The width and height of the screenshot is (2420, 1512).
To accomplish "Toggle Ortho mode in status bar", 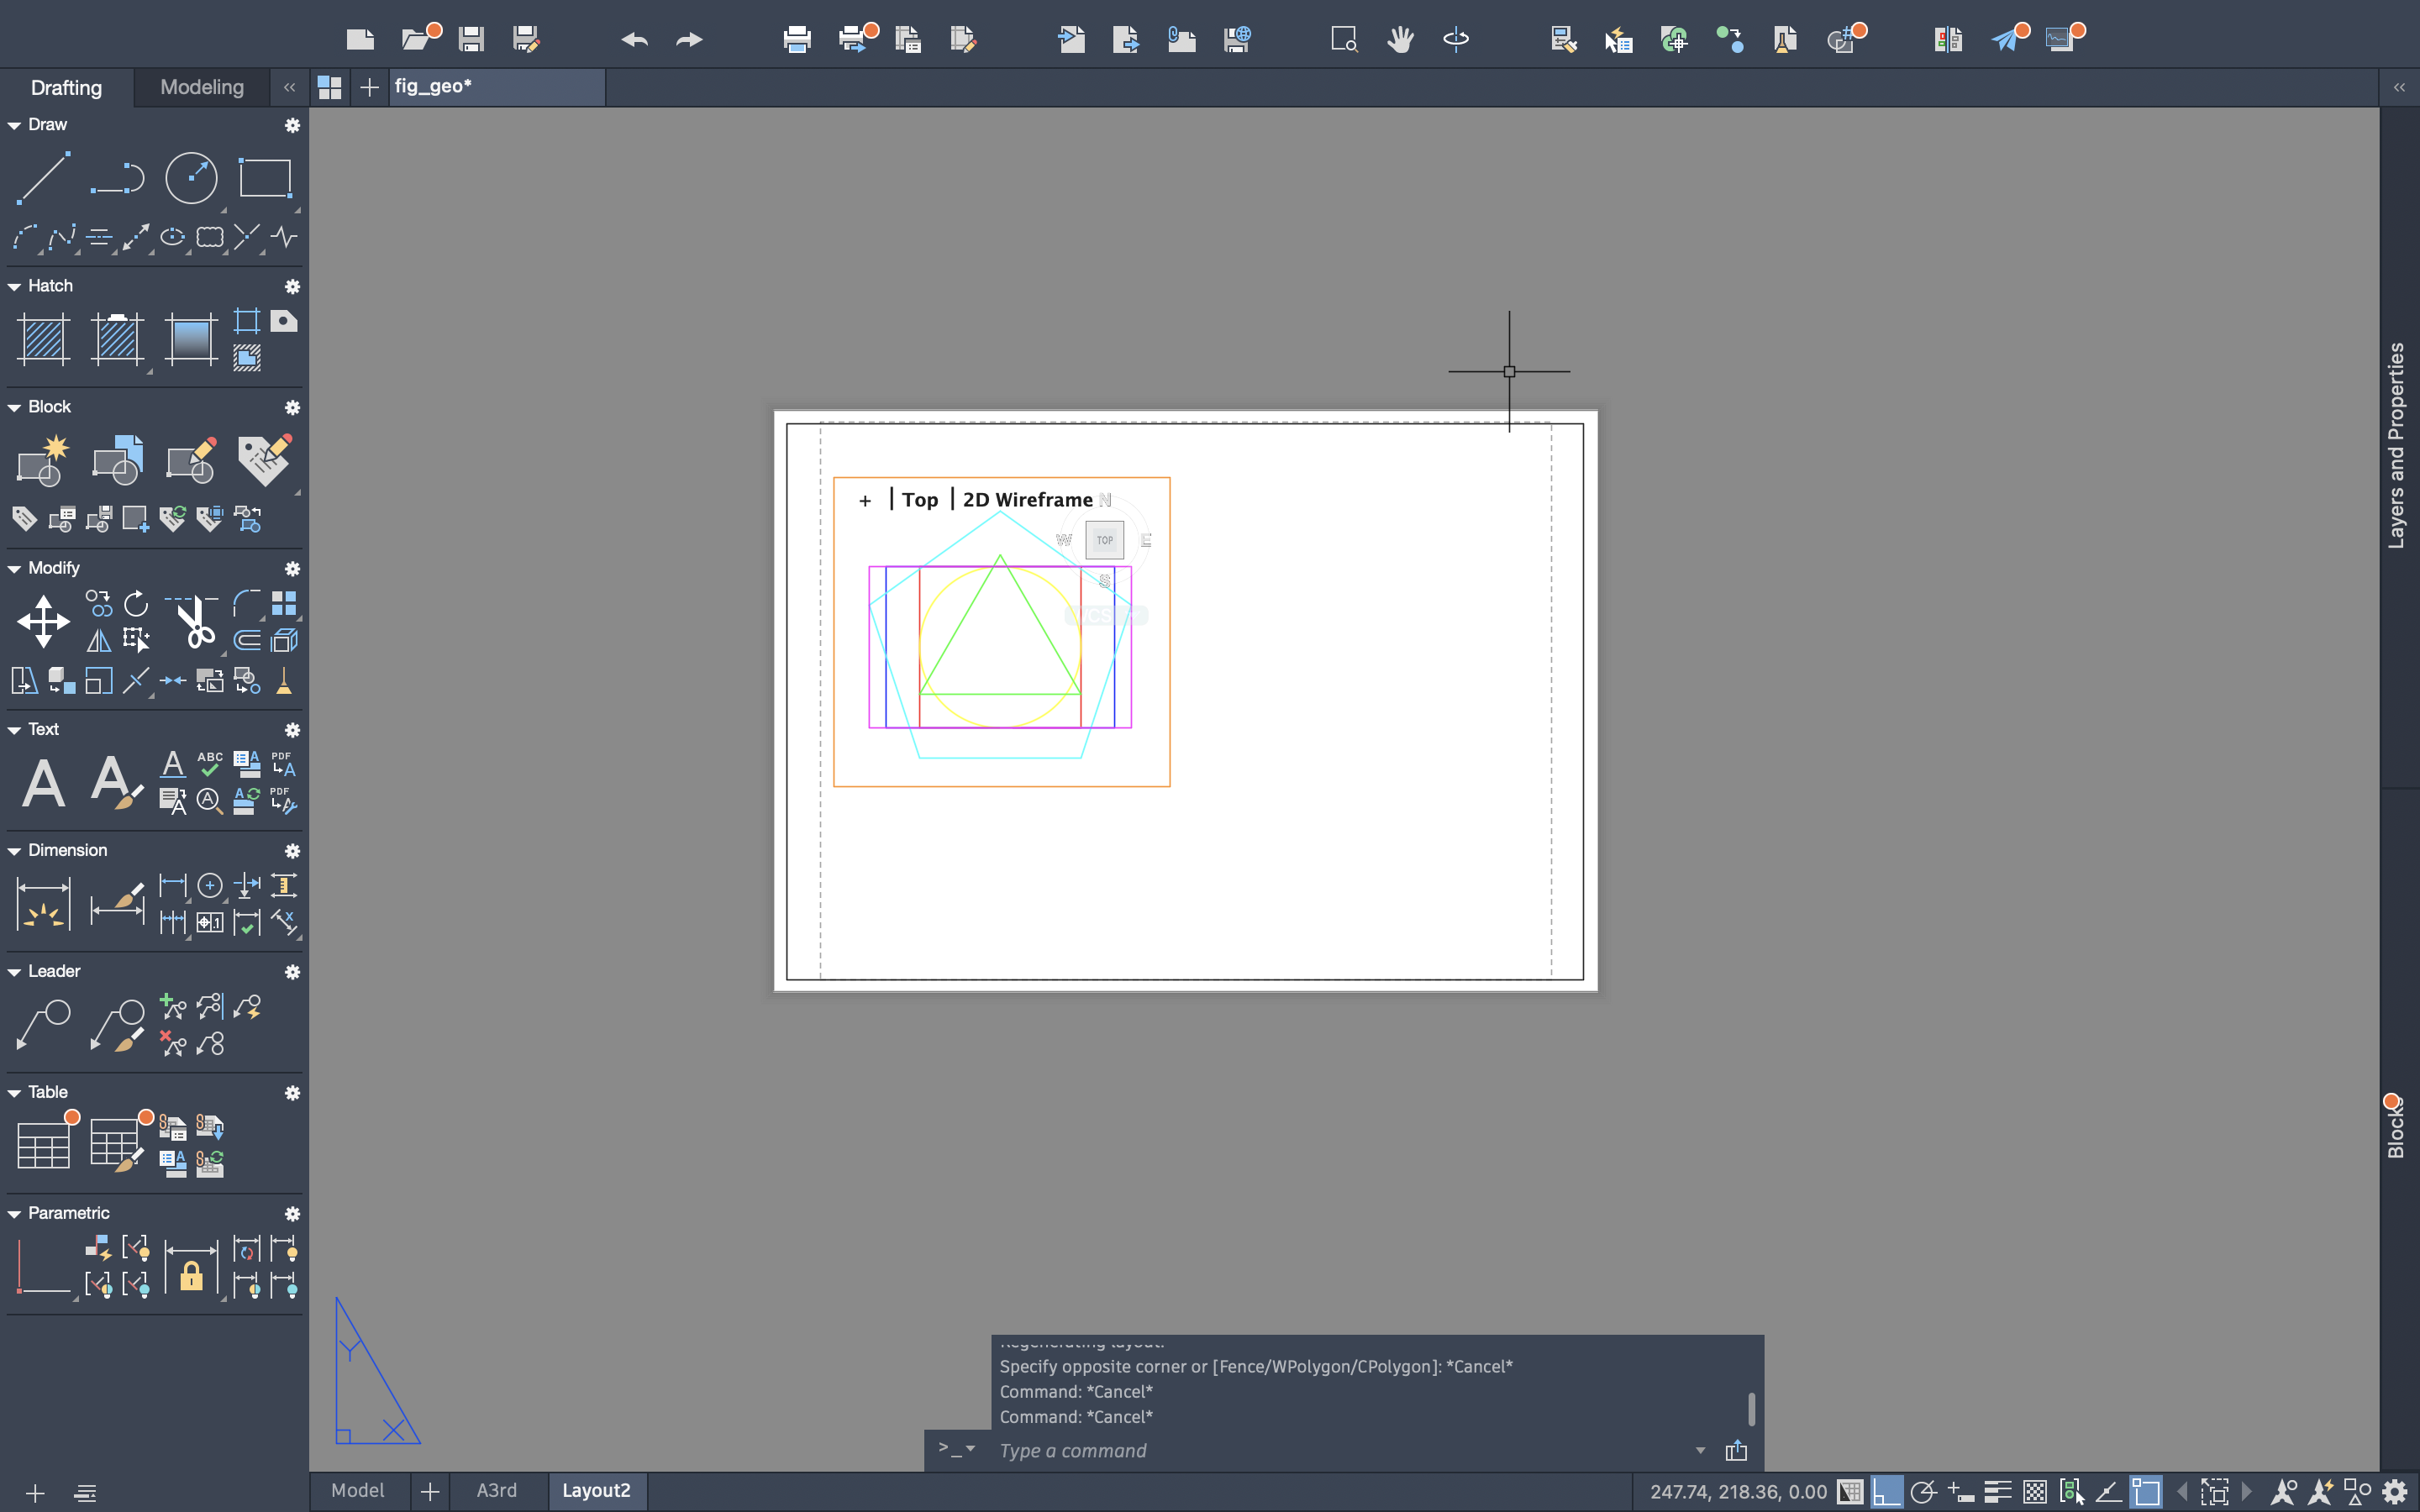I will click(1886, 1492).
